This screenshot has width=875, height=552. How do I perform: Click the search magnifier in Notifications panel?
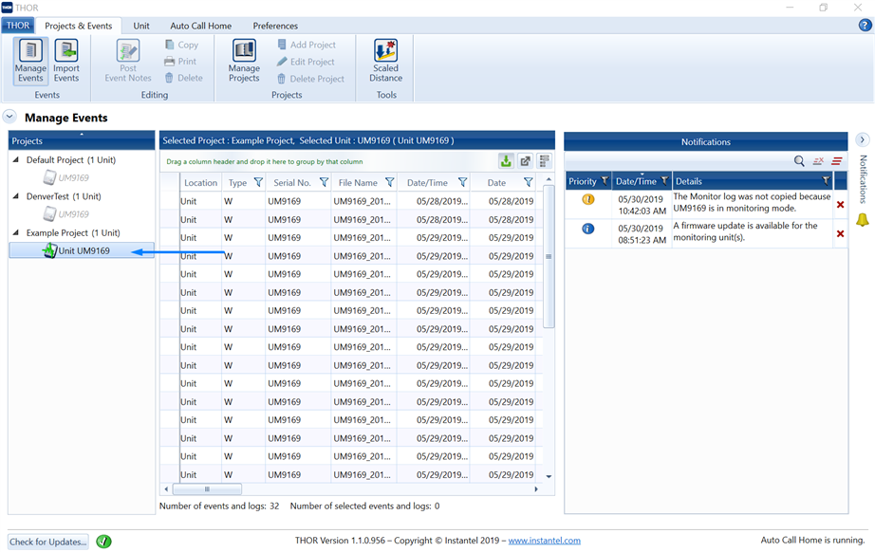[x=799, y=161]
